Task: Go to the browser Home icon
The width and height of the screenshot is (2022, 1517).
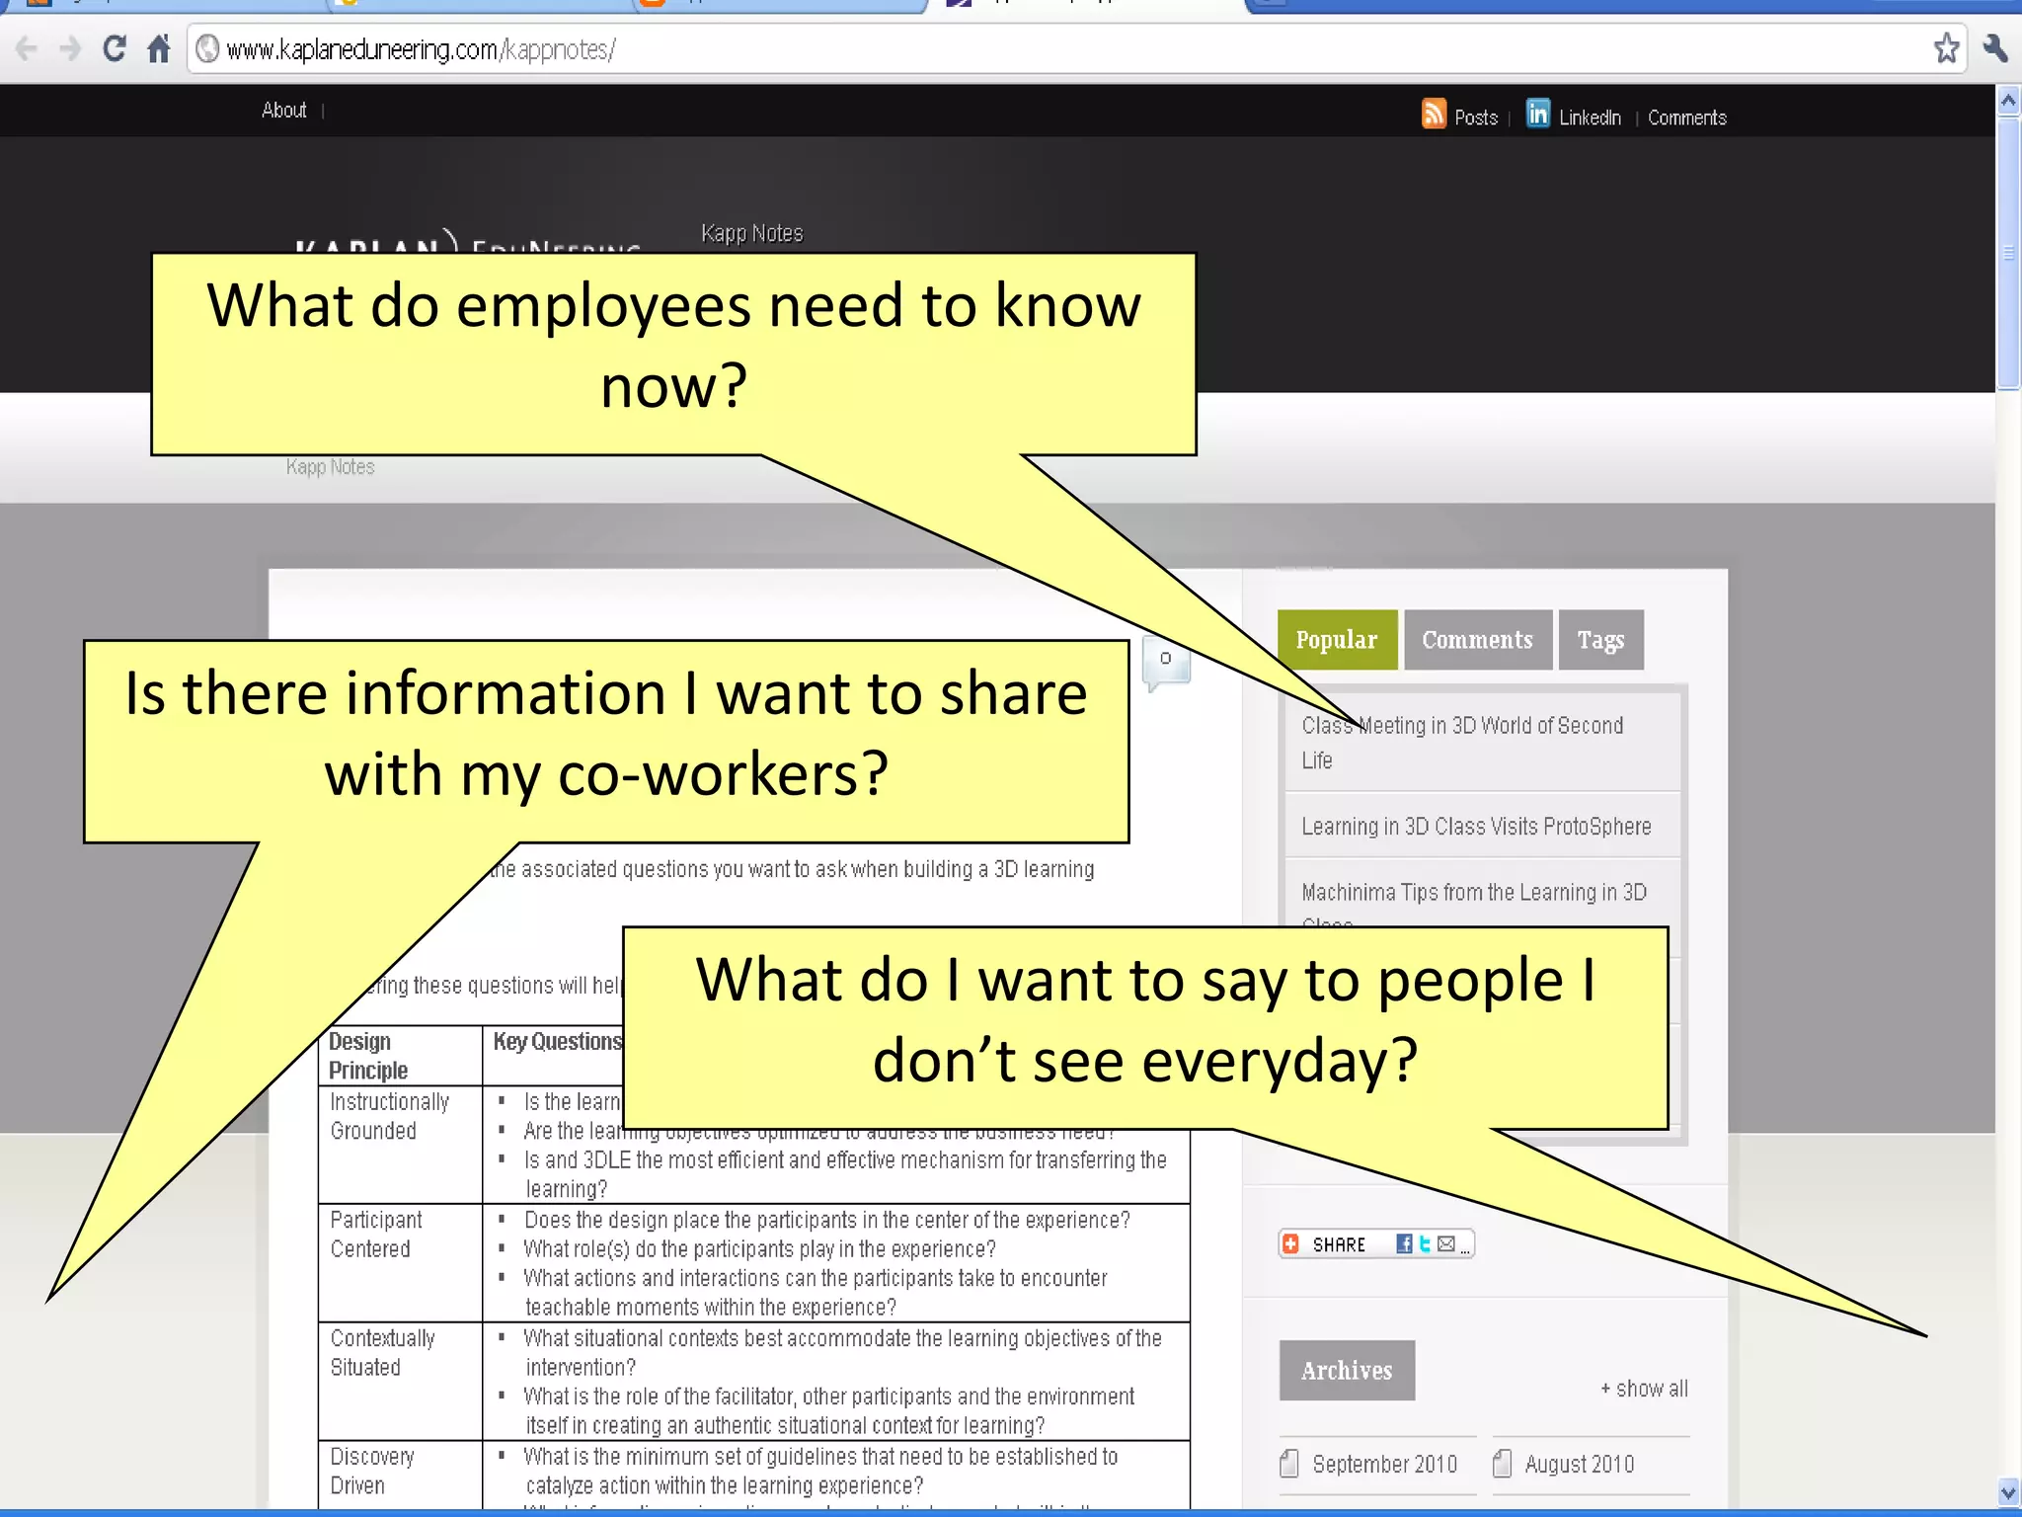Action: [x=159, y=48]
